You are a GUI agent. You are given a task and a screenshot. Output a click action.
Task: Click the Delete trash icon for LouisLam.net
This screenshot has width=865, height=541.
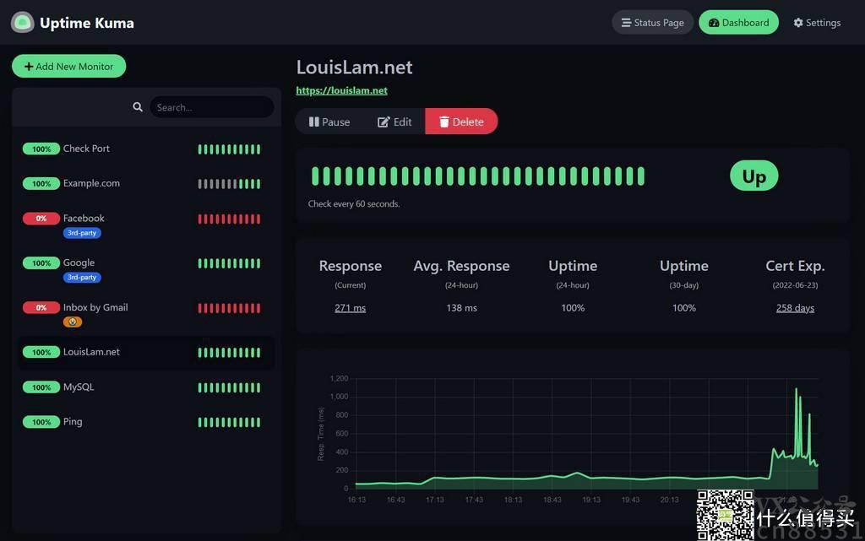[x=444, y=121]
